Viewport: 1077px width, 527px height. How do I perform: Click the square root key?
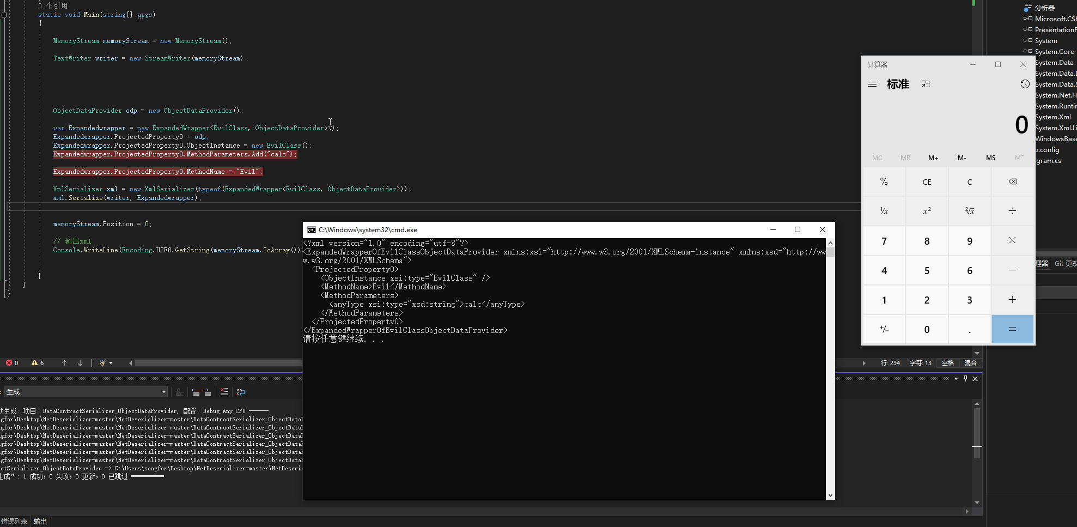(x=970, y=211)
